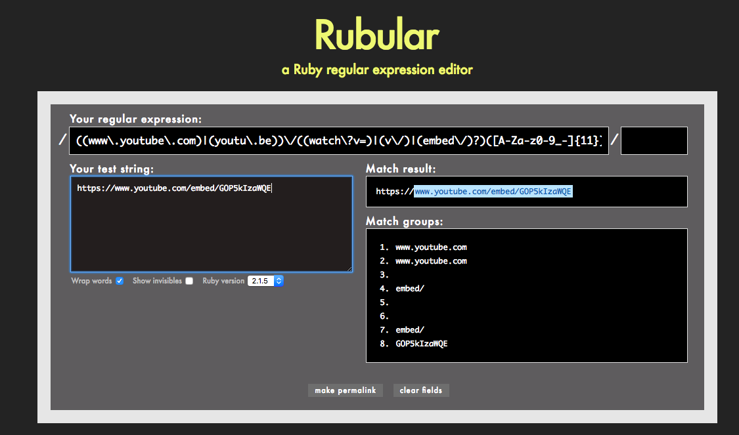Select match group 1 www.youtube.com
Viewport: 739px width, 435px height.
click(431, 247)
